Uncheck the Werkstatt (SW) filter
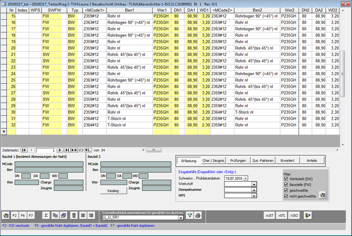This screenshot has width=352, height=236. (x=286, y=179)
